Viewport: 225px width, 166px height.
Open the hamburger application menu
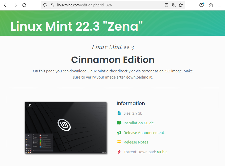pyautogui.click(x=220, y=5)
